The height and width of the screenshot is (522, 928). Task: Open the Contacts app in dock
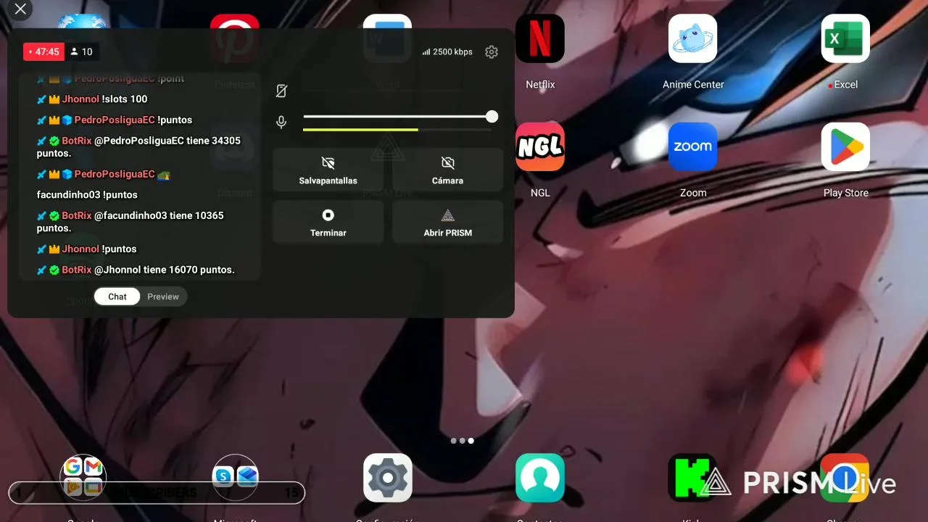(x=540, y=478)
